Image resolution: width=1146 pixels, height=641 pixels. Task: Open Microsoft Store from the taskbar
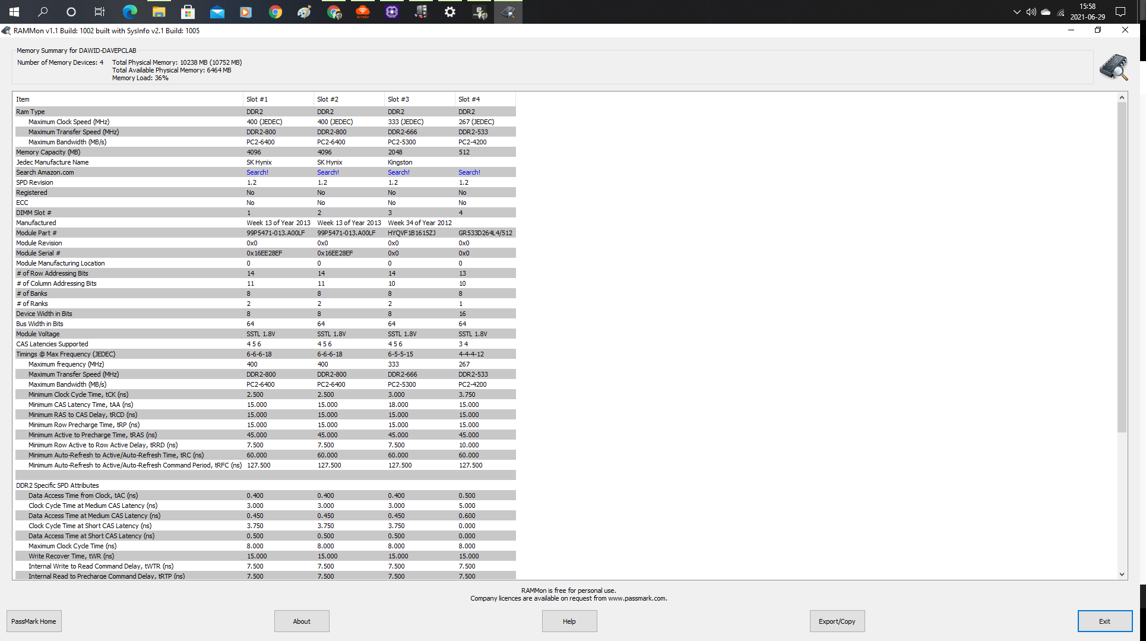[188, 12]
